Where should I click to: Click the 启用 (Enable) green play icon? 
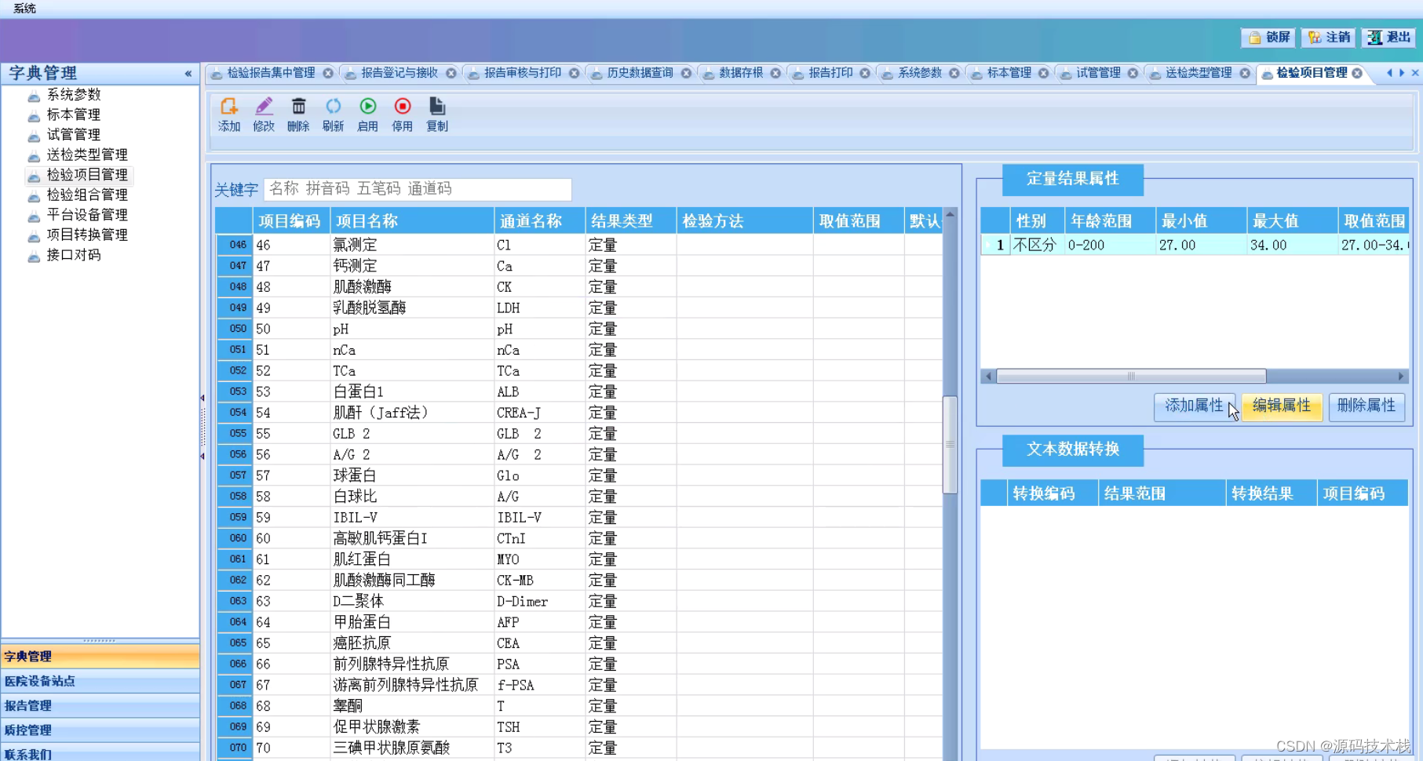tap(367, 115)
